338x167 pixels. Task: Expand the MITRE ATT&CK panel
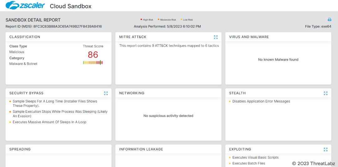pos(216,37)
